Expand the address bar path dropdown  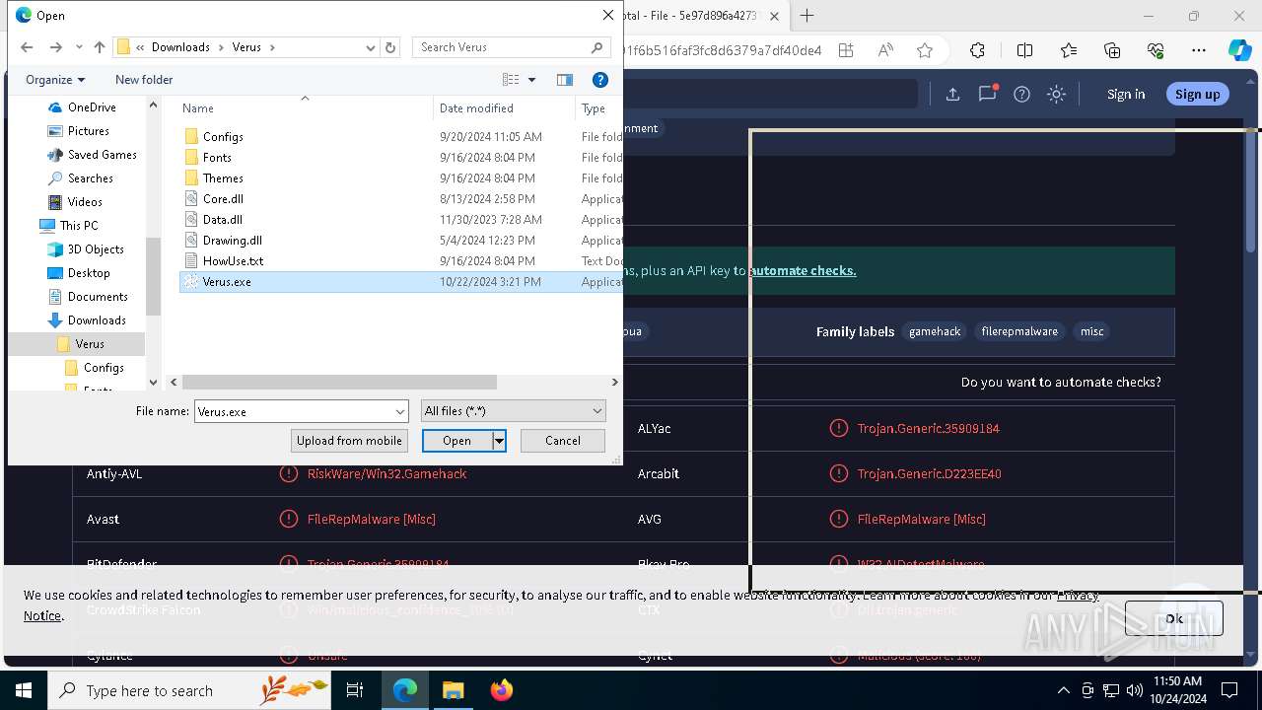pos(371,47)
